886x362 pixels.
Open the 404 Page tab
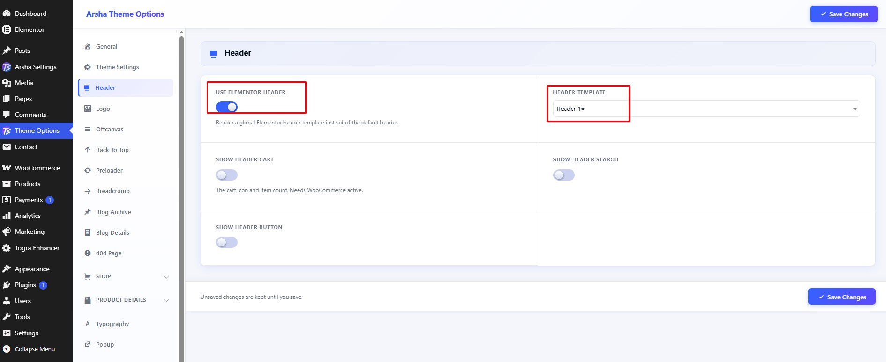tap(126, 253)
